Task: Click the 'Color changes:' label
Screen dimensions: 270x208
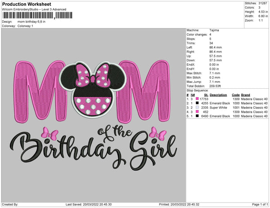Action: click(197, 35)
